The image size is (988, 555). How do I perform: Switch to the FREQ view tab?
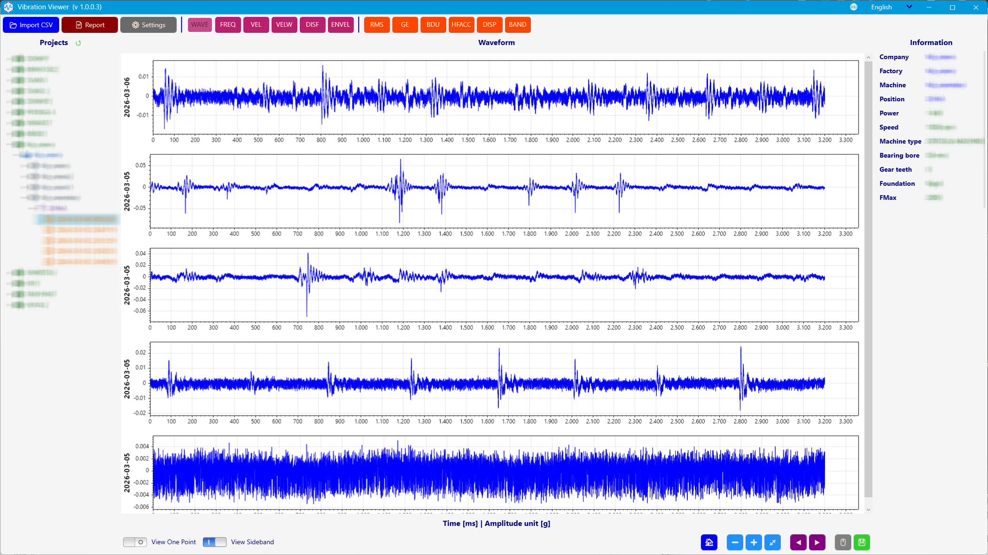point(228,25)
